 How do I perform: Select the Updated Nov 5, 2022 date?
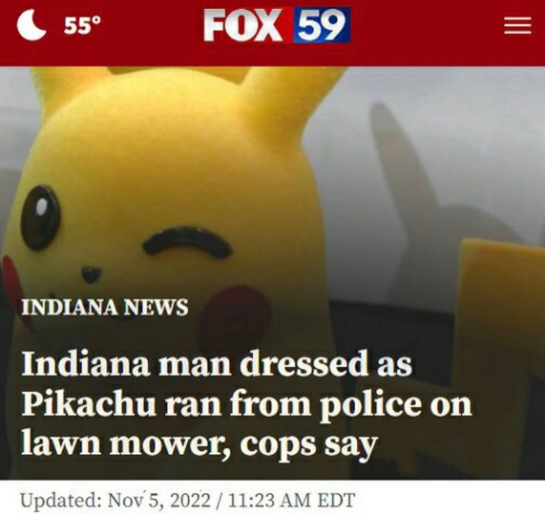[116, 500]
